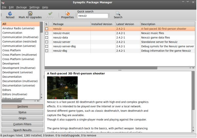Click the description pane vertical scrollbar
This screenshot has width=197, height=138.
pyautogui.click(x=193, y=91)
